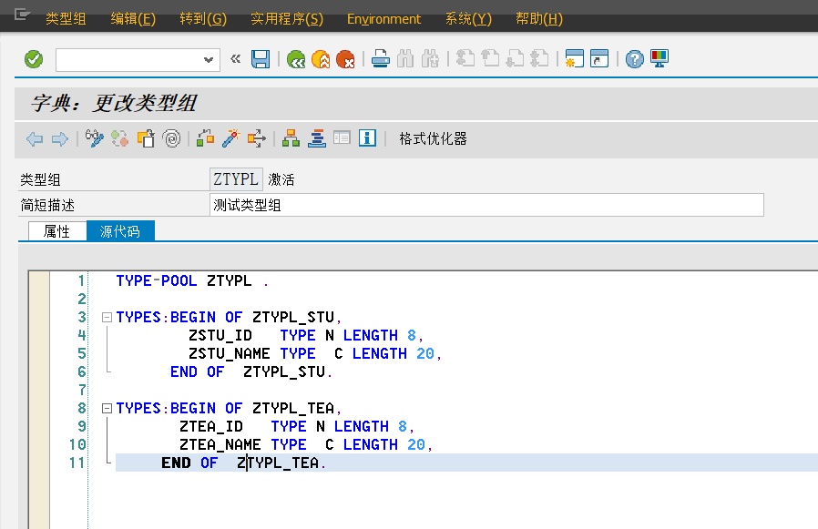Collapse the ZTYPL_TEA TYPES block
The image size is (818, 529).
(107, 407)
